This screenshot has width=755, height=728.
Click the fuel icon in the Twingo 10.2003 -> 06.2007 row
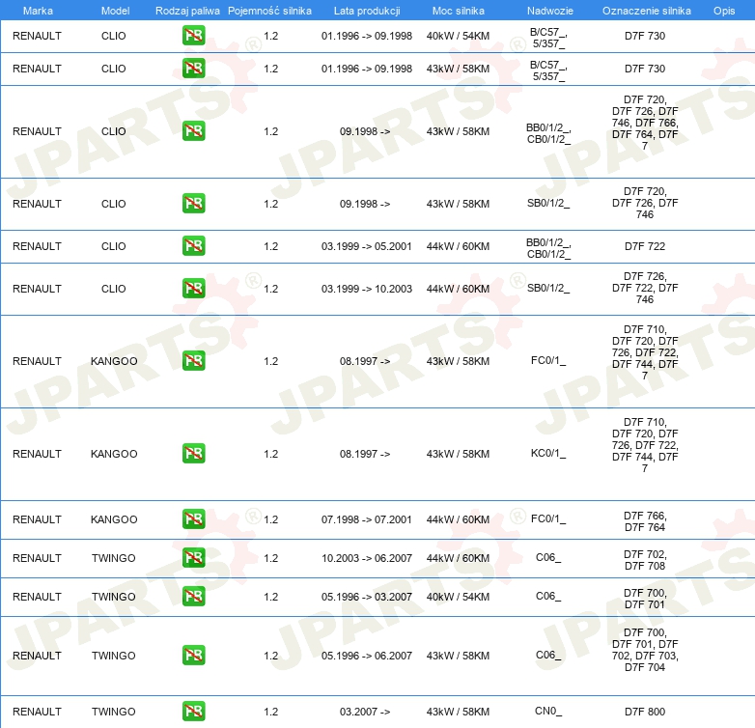193,557
